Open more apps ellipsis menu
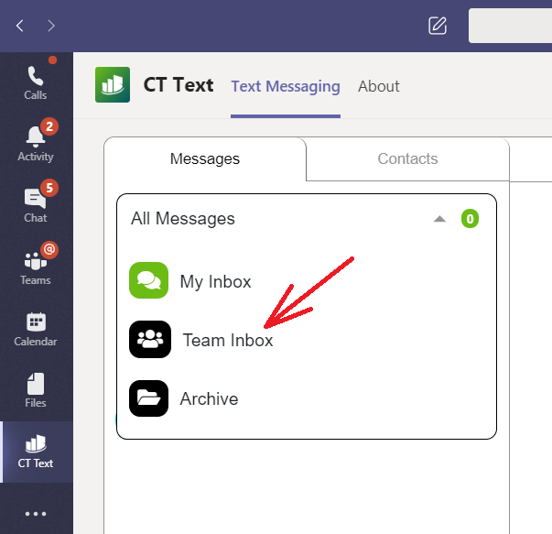This screenshot has height=534, width=552. point(36,514)
